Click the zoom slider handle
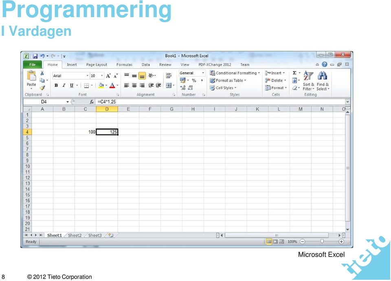Screen dimensions: 391x281 coord(322,241)
